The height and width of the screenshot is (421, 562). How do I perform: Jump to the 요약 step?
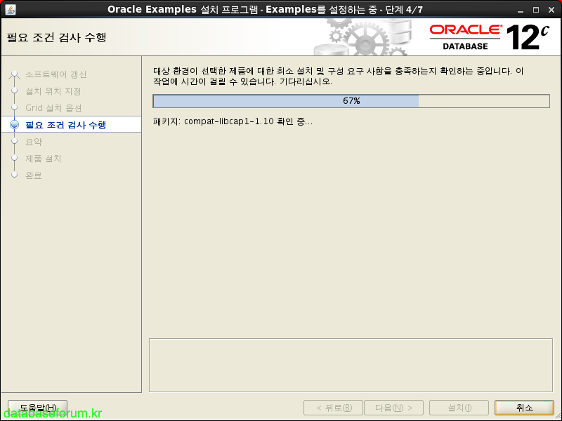click(x=34, y=142)
